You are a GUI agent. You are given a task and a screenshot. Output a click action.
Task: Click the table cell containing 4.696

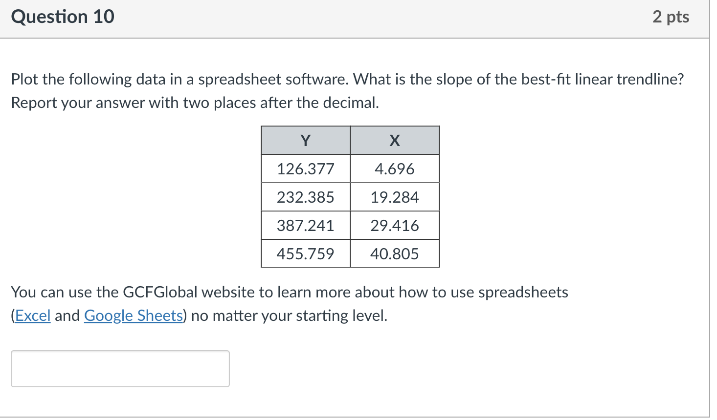click(x=394, y=168)
